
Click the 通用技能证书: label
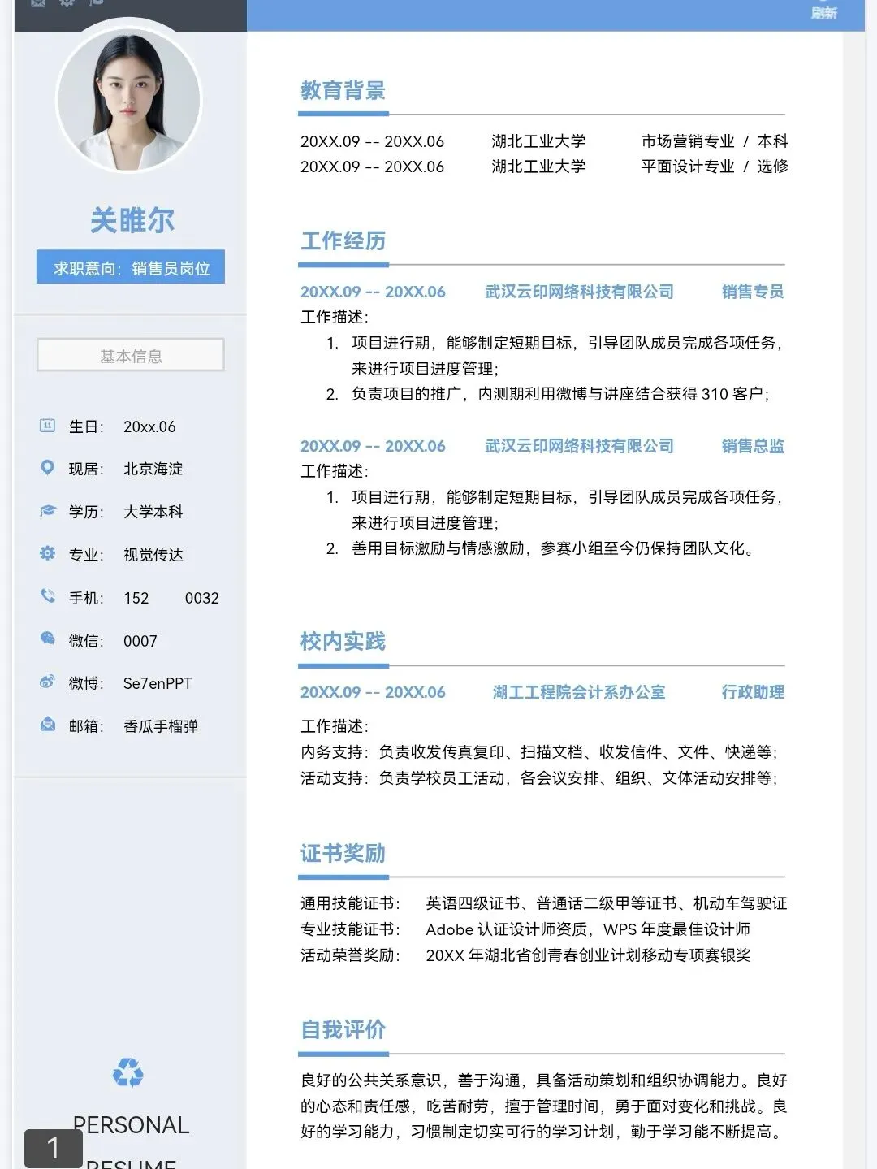[351, 903]
